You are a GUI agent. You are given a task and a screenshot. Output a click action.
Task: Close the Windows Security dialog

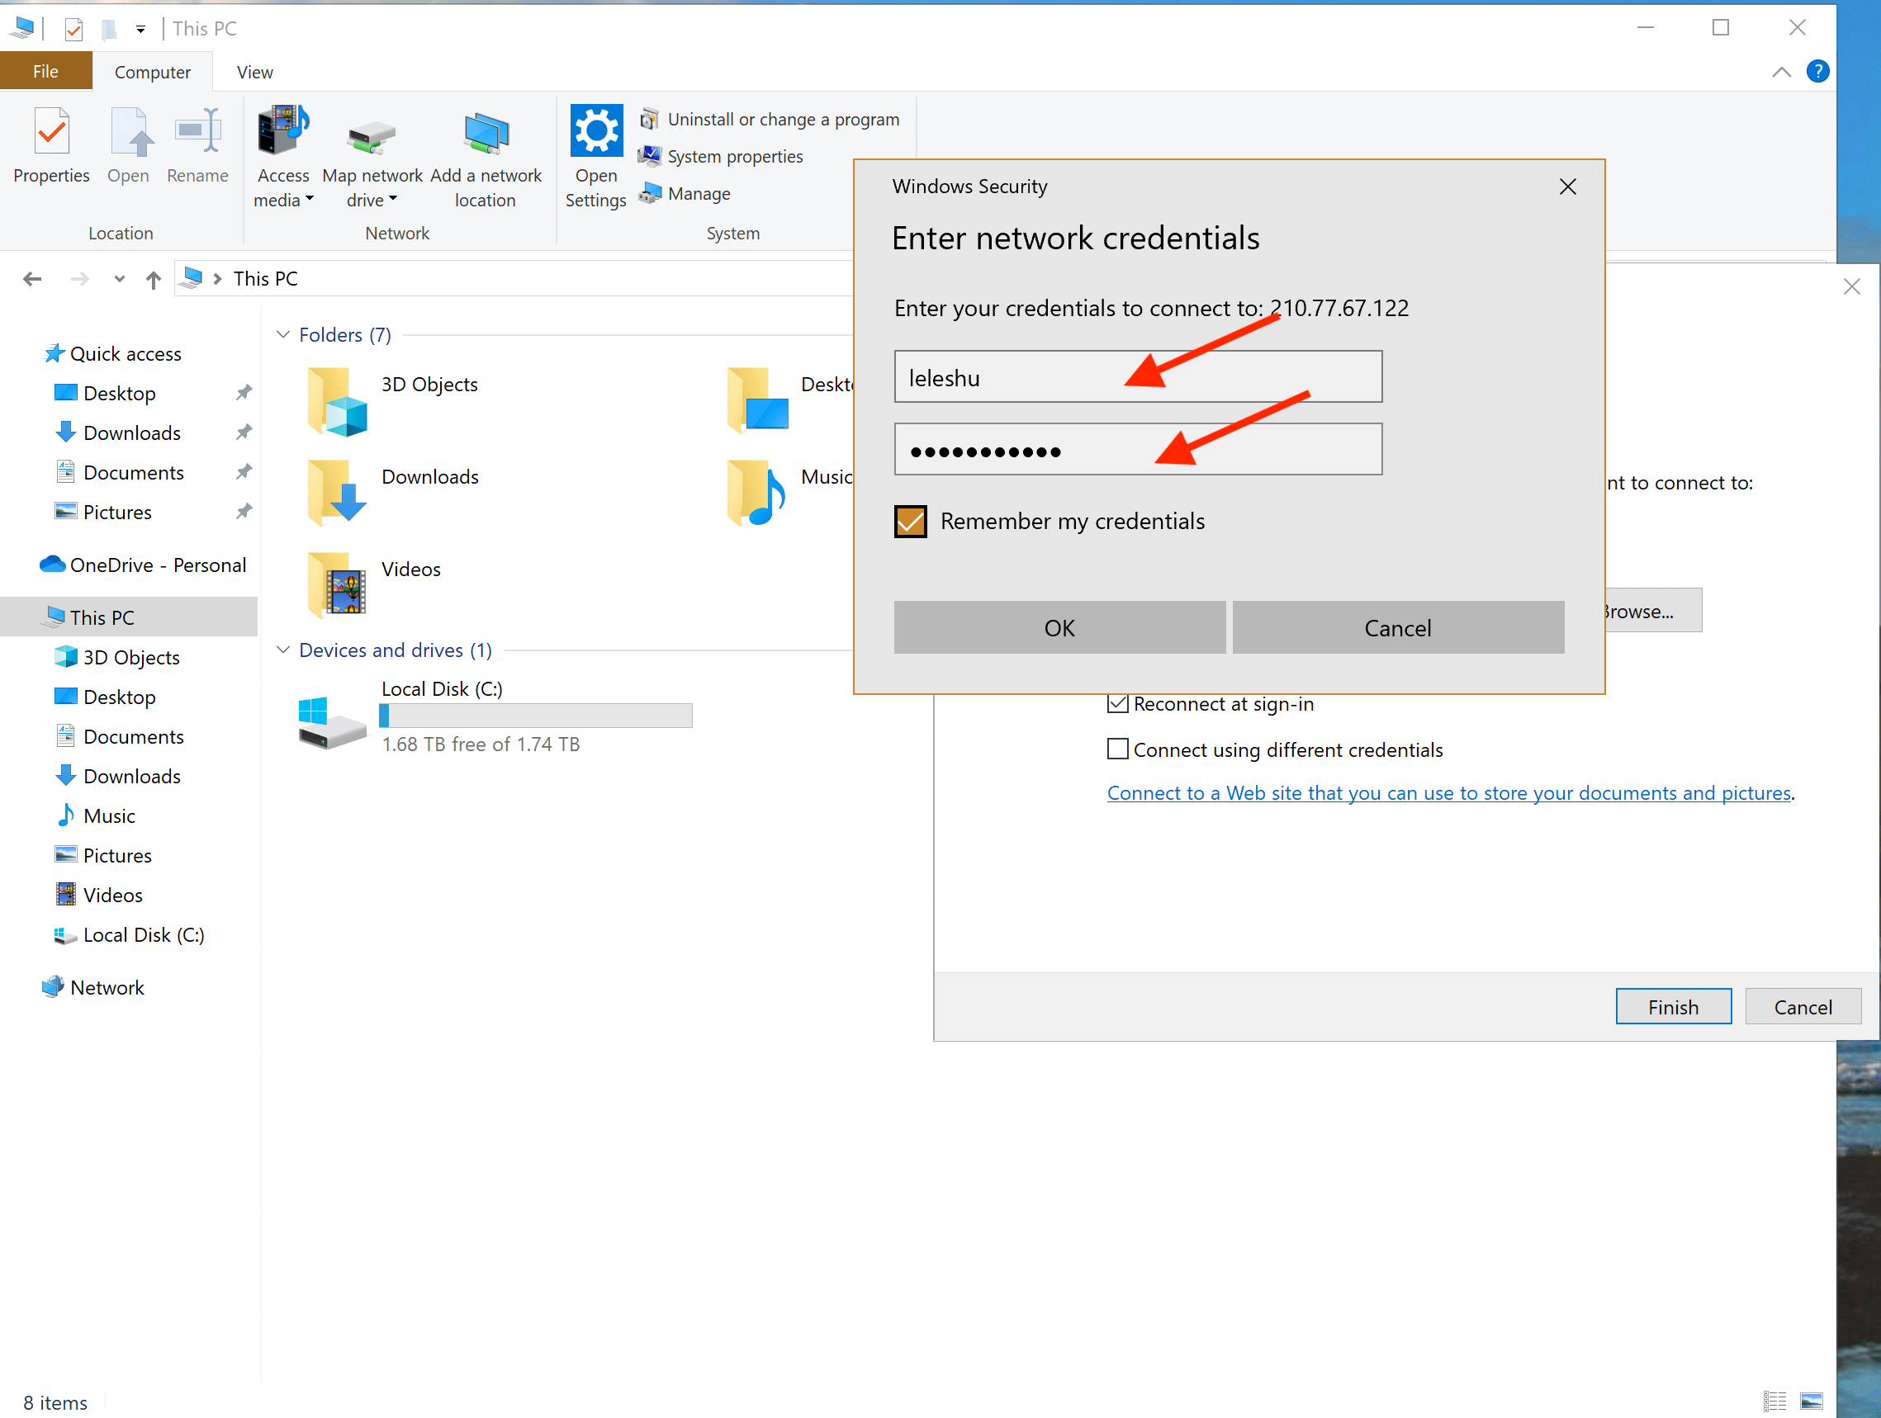(1567, 187)
